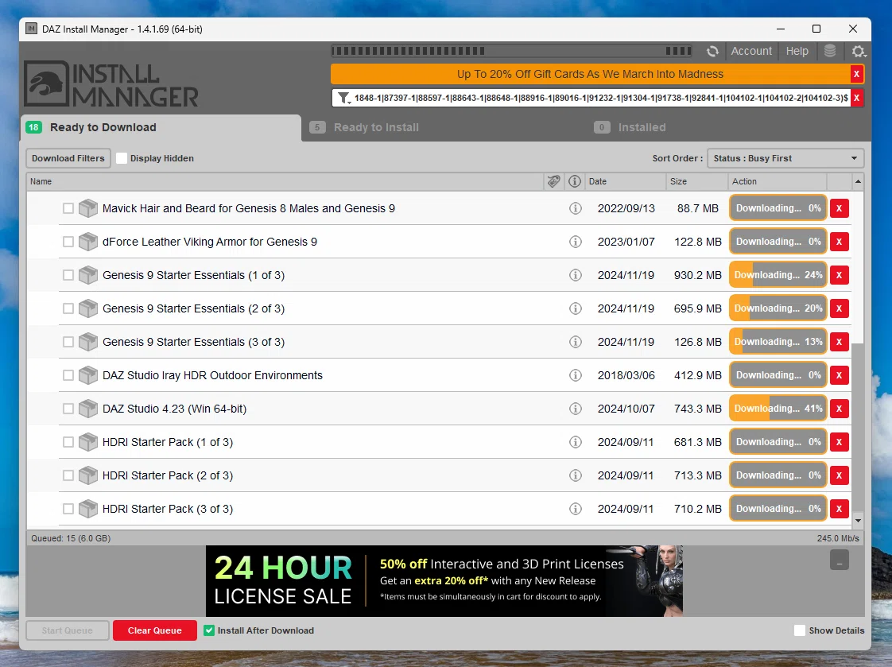Show info for HDRI Starter Pack (1 of 3)

click(x=575, y=442)
